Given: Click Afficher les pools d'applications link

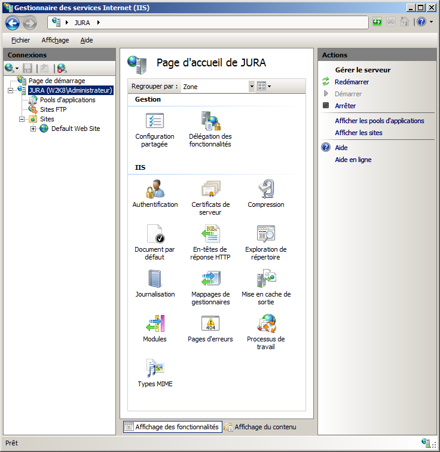Looking at the screenshot, I should pyautogui.click(x=379, y=121).
